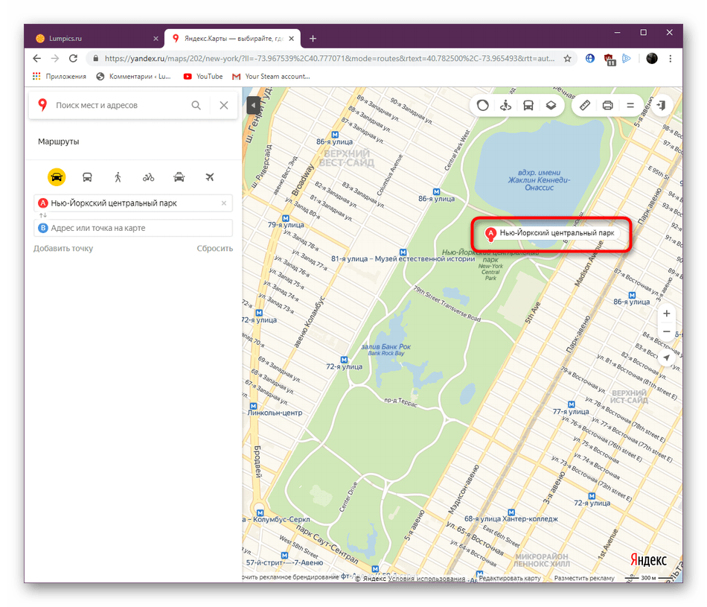Zoom in the map with plus
Image resolution: width=707 pixels, height=607 pixels.
666,314
